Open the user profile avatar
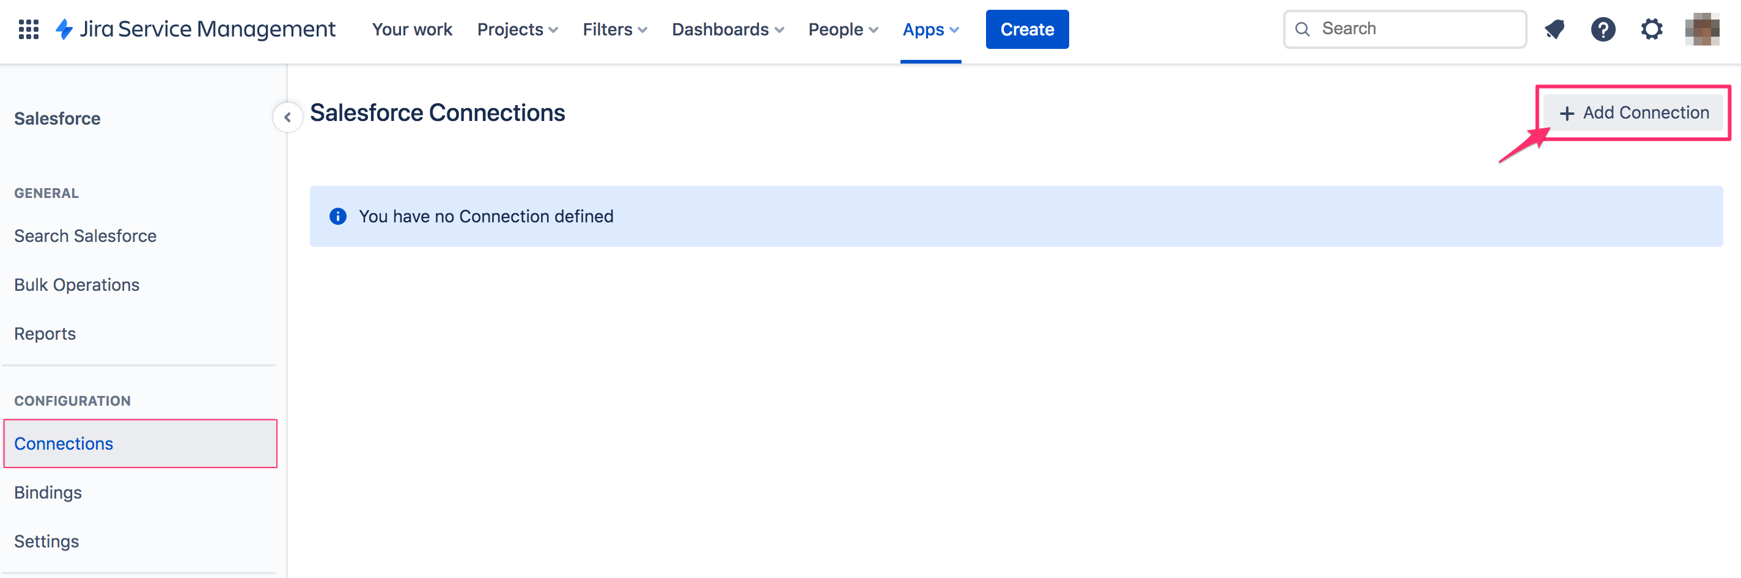 coord(1702,29)
